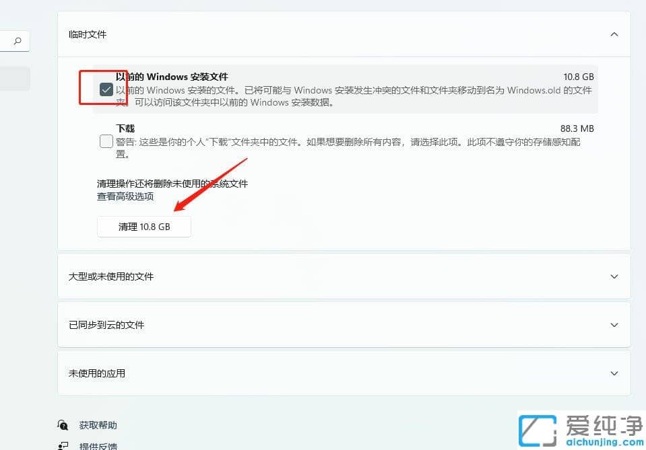Expand 大型或未使用的文件 with its chevron

tap(614, 276)
